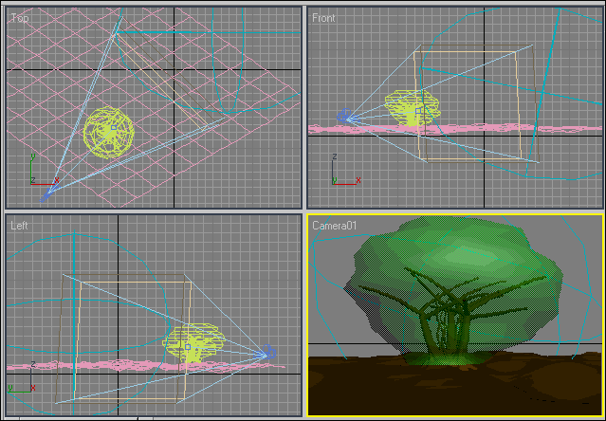
Task: Click the Left viewport label
Action: click(19, 225)
